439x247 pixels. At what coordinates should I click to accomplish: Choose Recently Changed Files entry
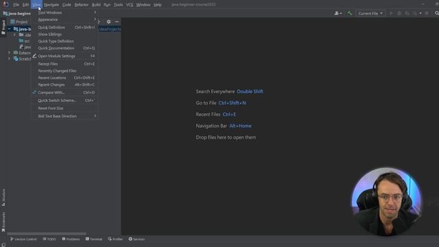coord(64,71)
